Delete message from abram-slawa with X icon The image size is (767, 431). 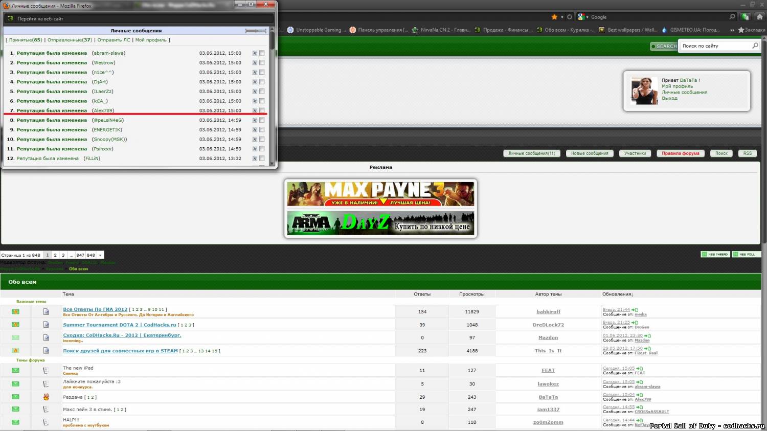[255, 53]
